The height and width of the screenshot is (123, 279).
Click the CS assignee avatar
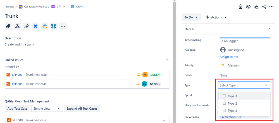click(144, 84)
